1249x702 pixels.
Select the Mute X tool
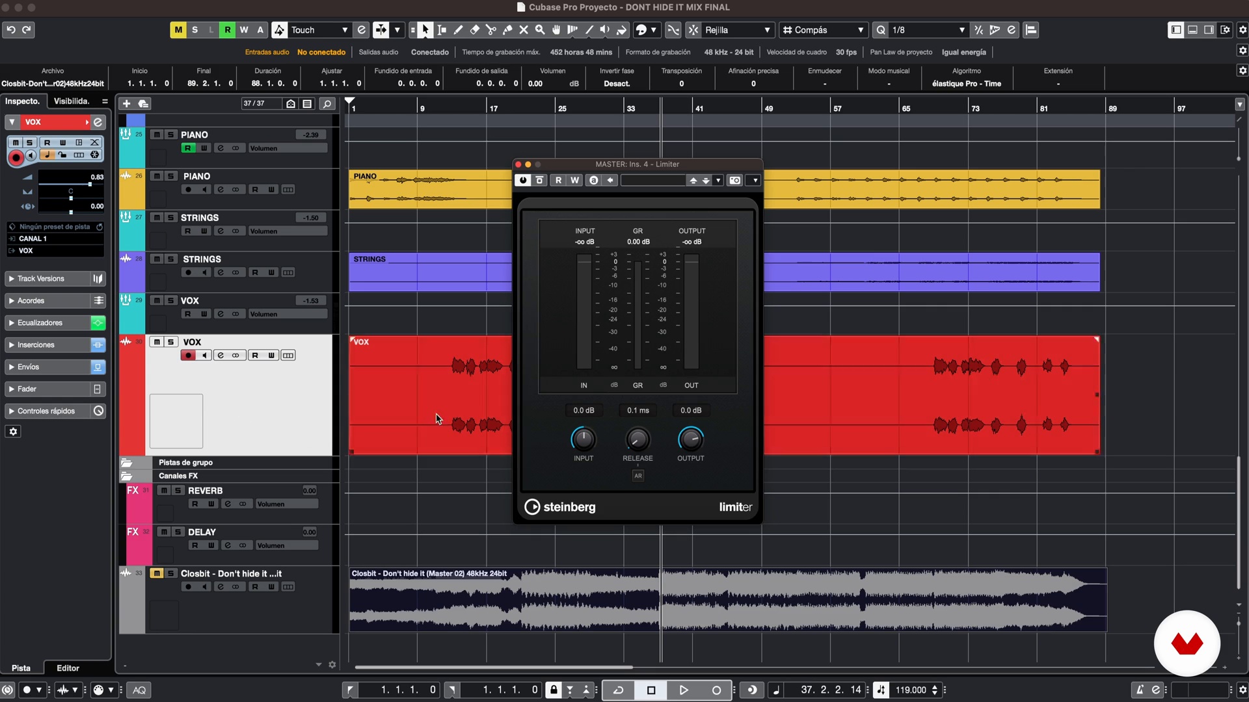(524, 30)
